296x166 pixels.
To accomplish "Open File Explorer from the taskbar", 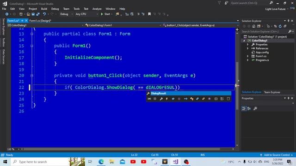I will (x=112, y=162).
